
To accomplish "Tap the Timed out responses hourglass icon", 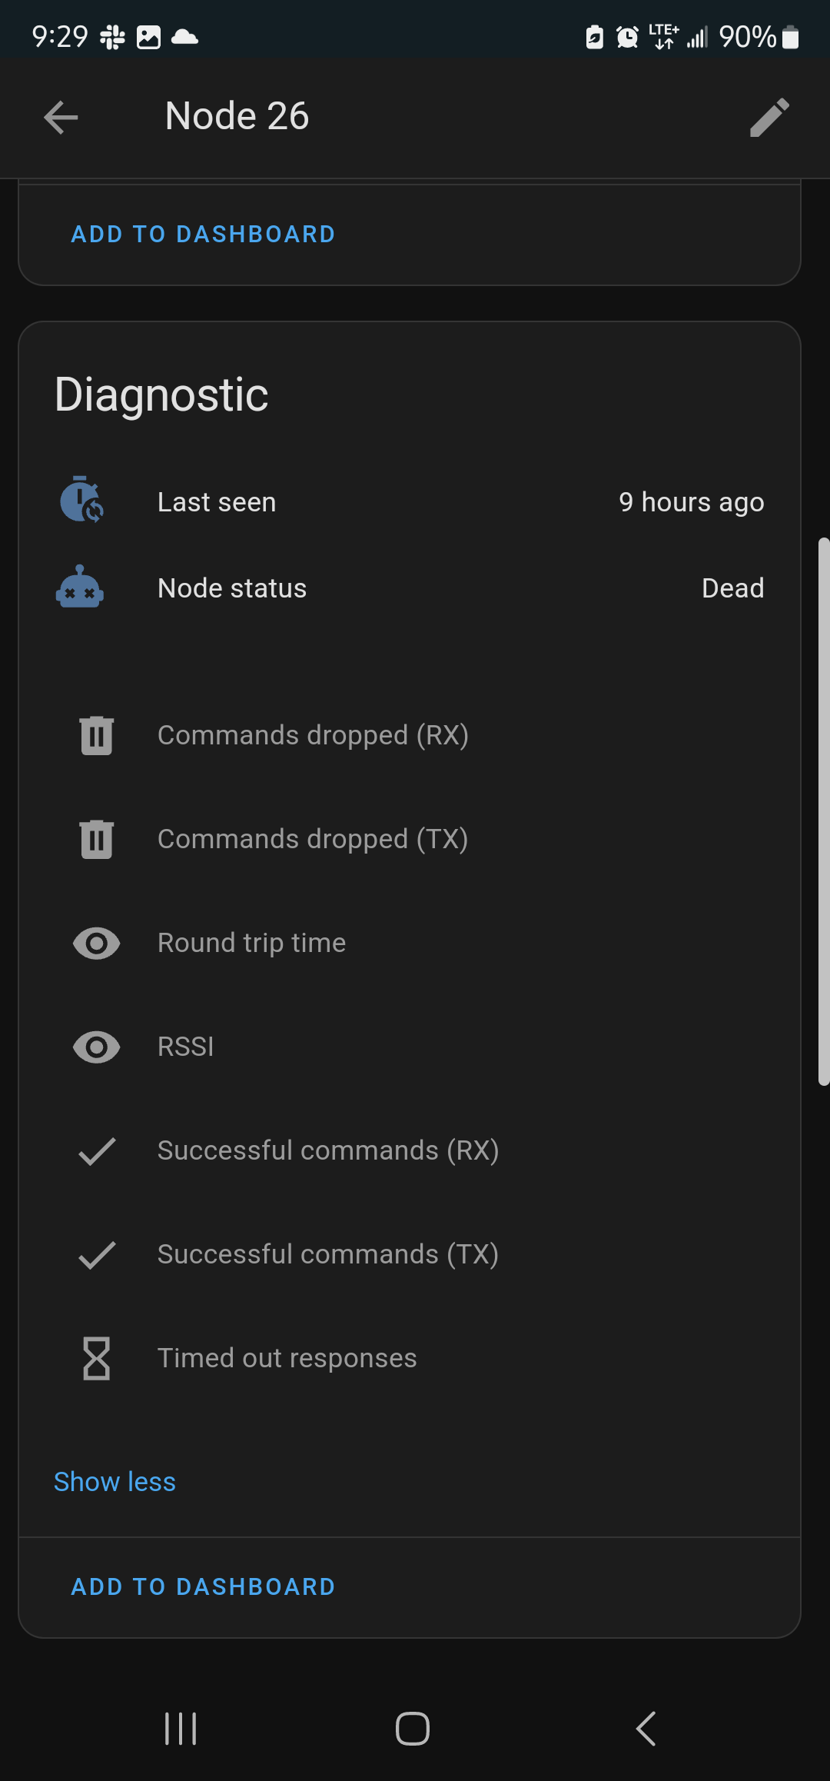I will (97, 1358).
